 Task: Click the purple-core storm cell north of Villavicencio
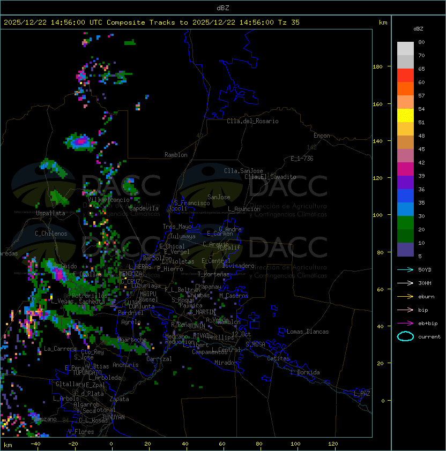click(x=81, y=142)
